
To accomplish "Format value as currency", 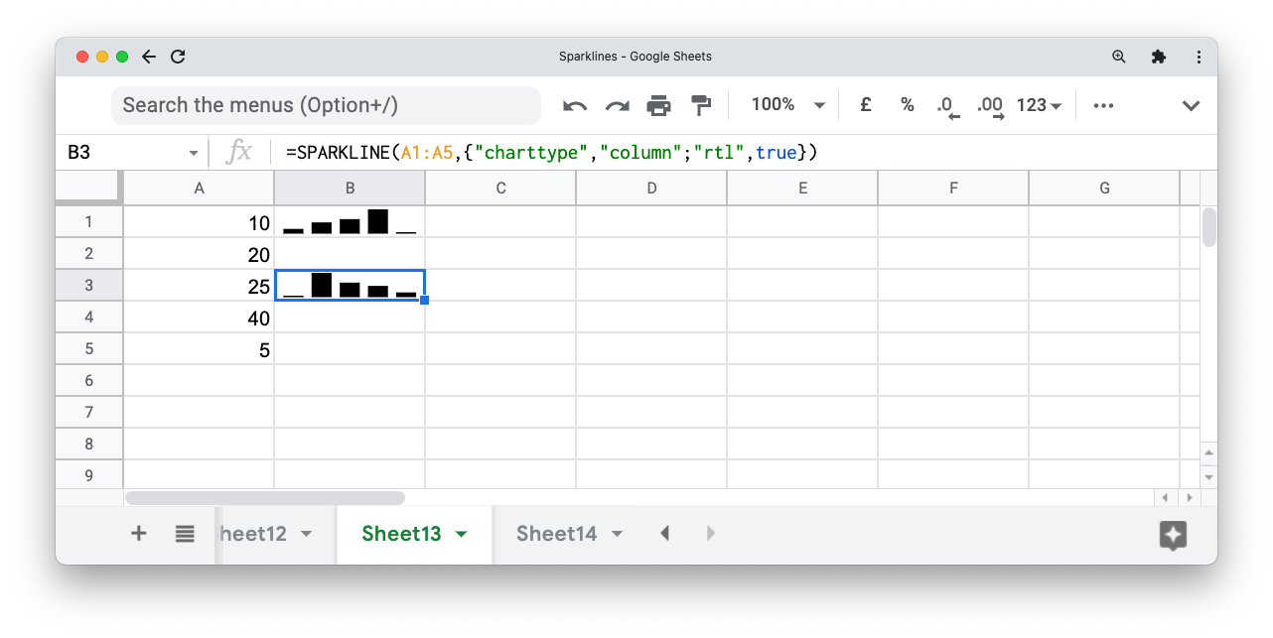I will click(x=864, y=104).
